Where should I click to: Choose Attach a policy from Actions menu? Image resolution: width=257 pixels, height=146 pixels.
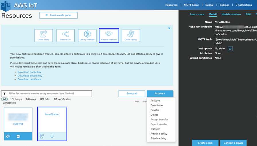click(159, 134)
